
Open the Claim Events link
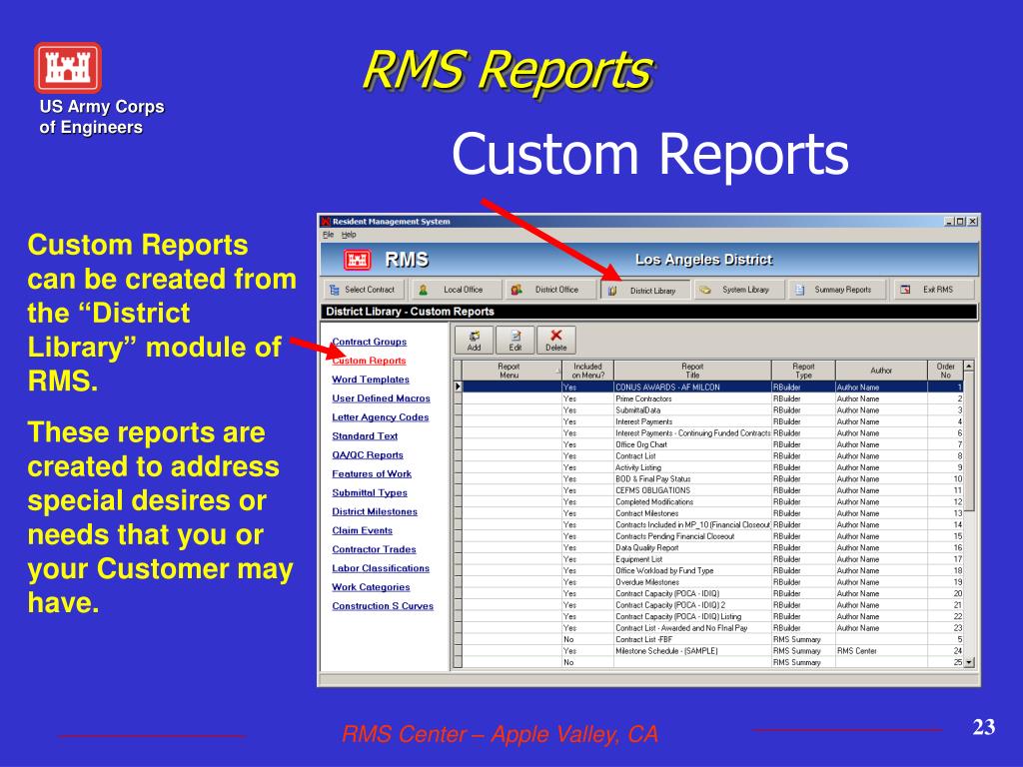click(x=362, y=531)
